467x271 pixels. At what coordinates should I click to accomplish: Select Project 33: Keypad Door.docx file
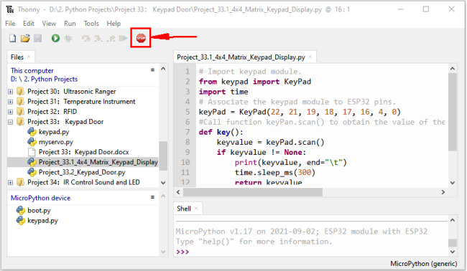point(83,152)
